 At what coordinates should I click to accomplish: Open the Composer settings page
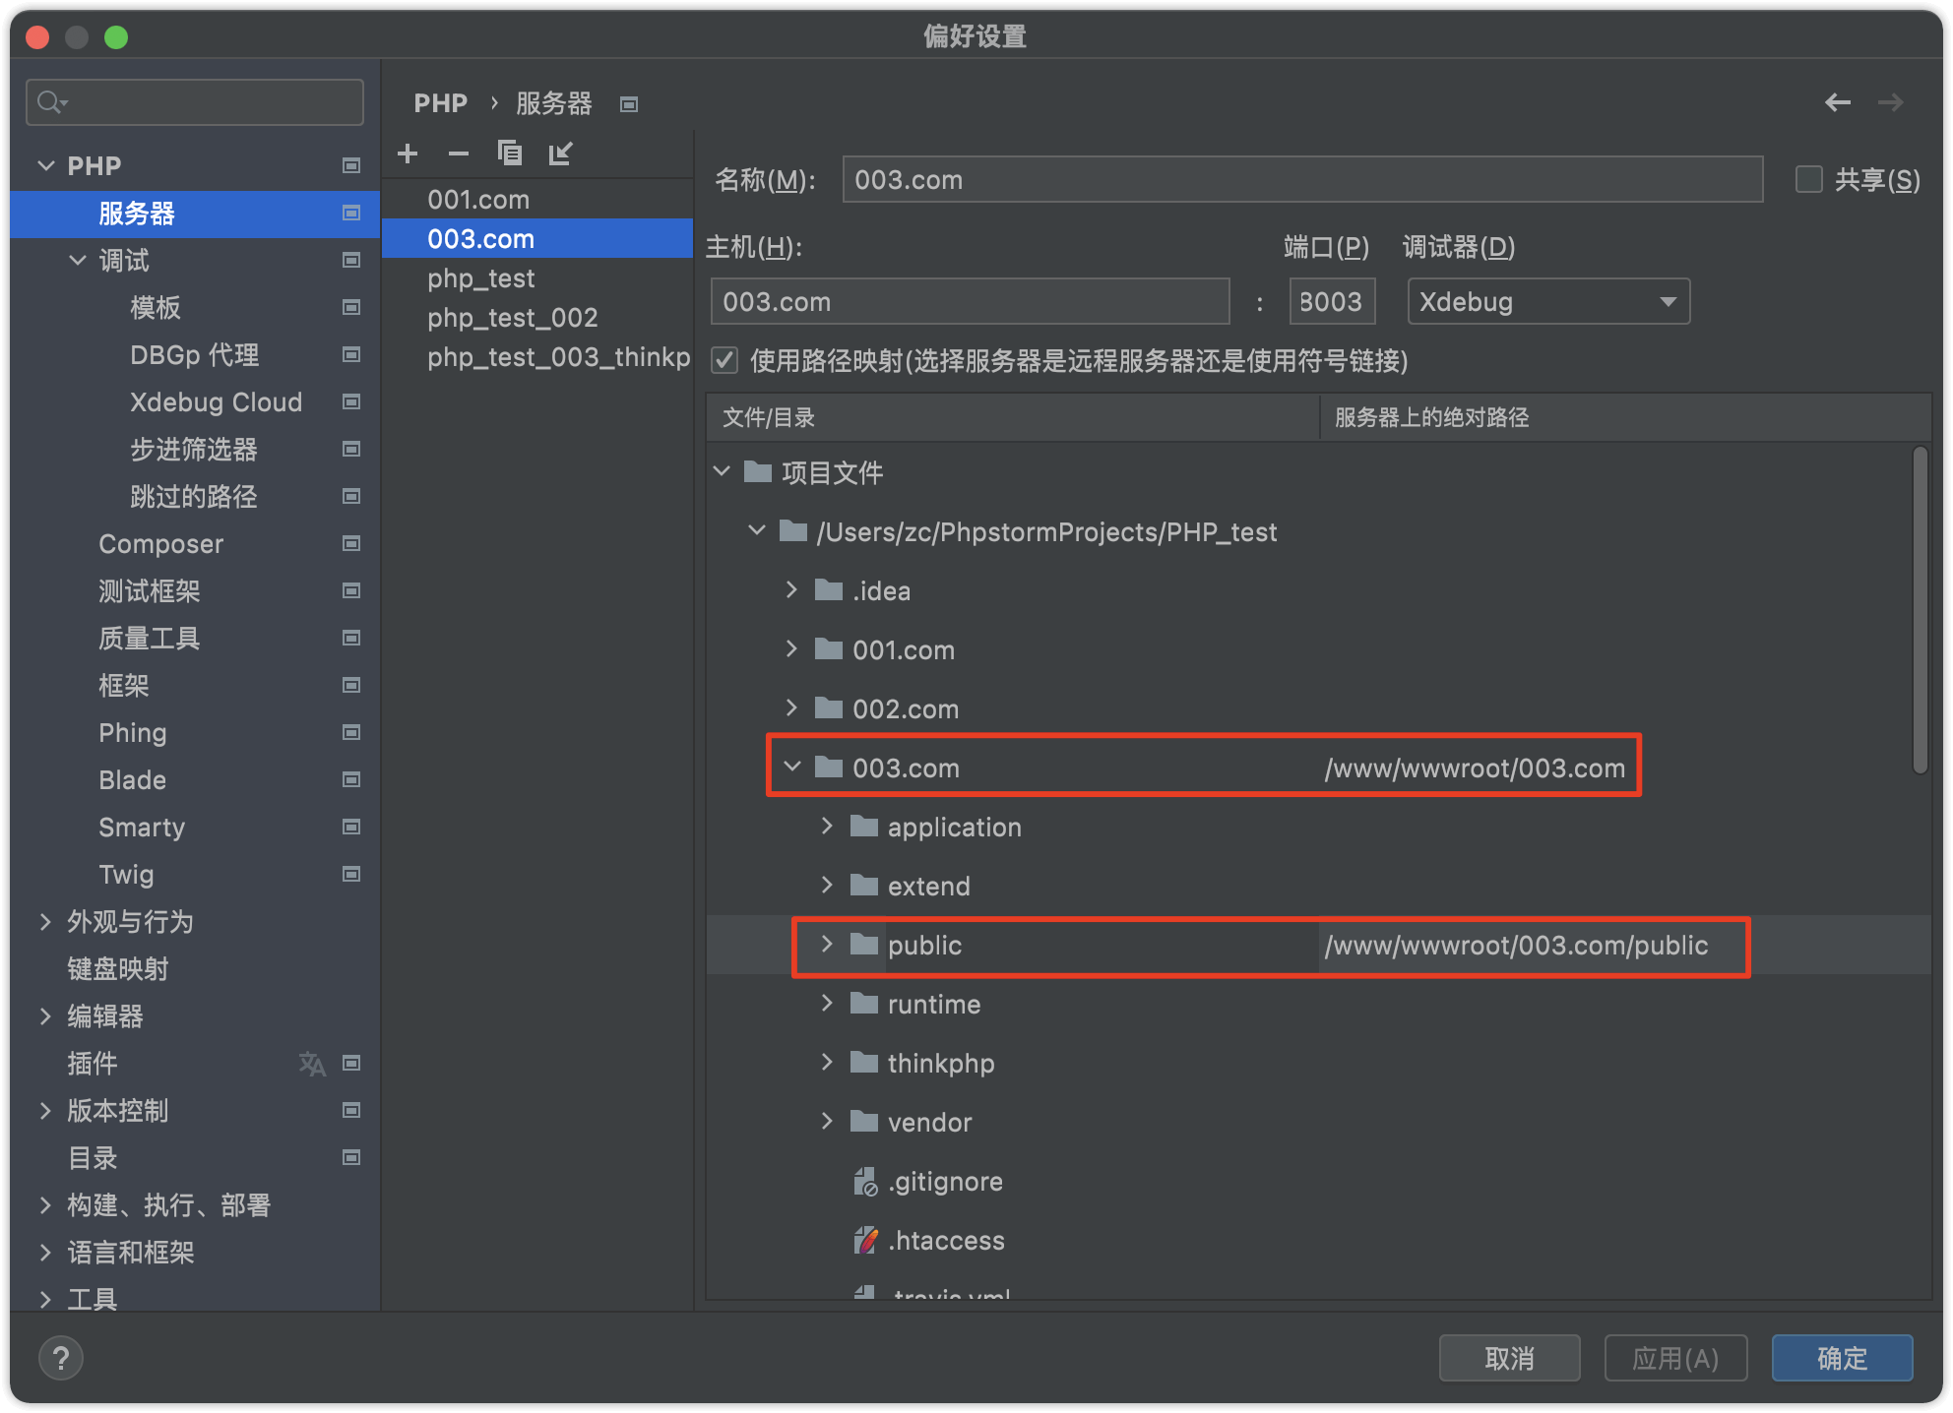coord(160,544)
